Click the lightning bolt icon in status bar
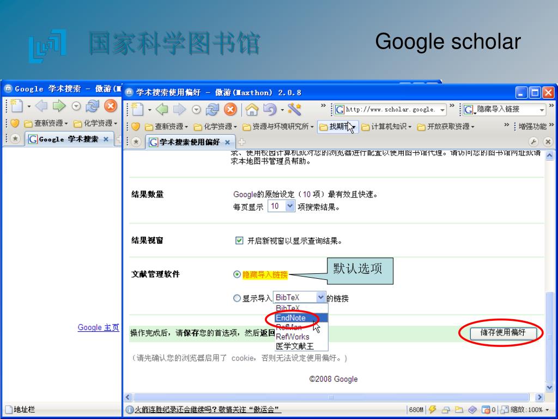 click(432, 410)
